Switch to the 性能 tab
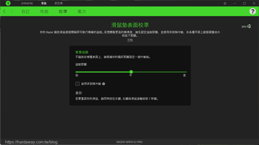This screenshot has width=259, height=145. point(44,12)
